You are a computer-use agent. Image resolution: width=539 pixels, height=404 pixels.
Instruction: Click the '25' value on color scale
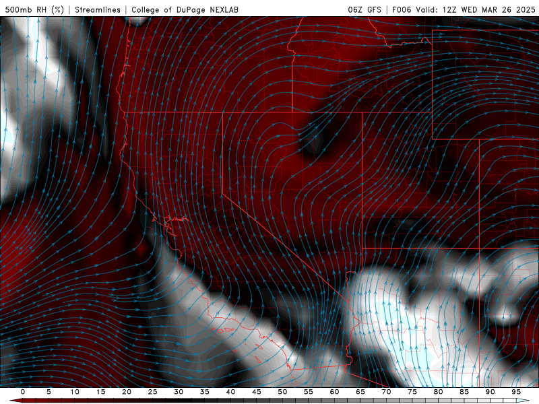point(153,392)
